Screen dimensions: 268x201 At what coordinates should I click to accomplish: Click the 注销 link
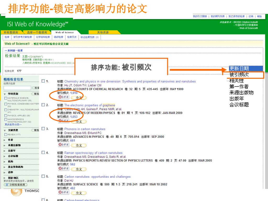(x=251, y=16)
